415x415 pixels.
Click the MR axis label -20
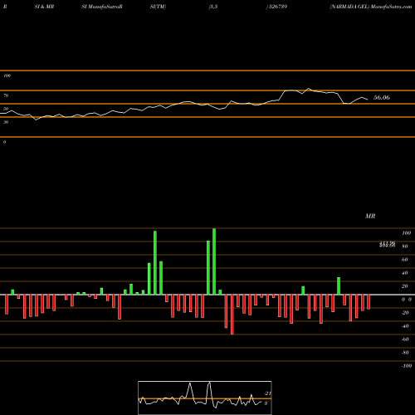[x=405, y=313]
